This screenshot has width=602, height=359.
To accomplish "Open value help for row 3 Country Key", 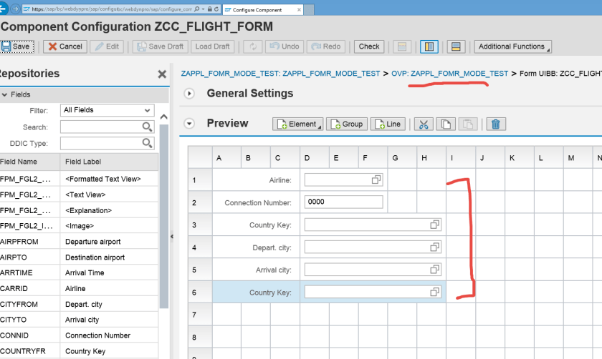I will pyautogui.click(x=434, y=225).
